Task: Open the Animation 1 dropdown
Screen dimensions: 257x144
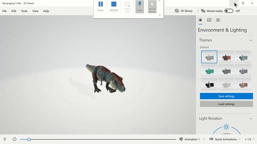Action: tap(192, 139)
